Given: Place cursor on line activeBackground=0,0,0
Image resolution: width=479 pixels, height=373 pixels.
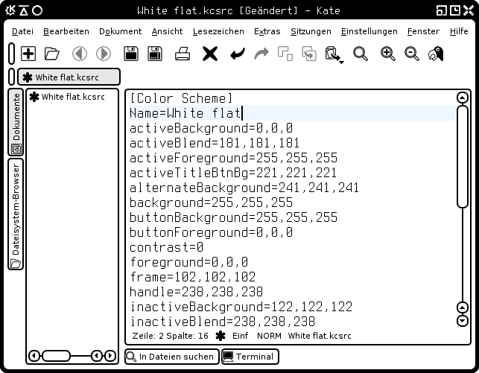Looking at the screenshot, I should 211,128.
